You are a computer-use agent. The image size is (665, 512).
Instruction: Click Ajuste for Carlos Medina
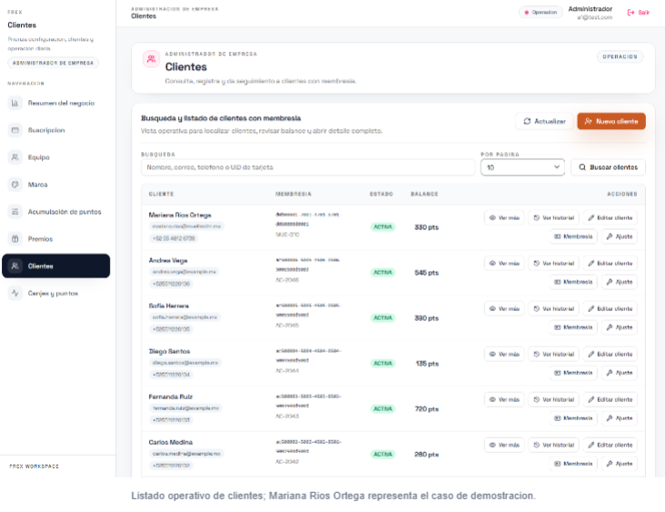click(x=620, y=464)
